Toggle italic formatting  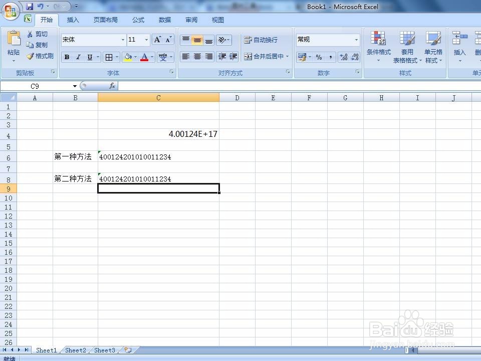pyautogui.click(x=78, y=57)
